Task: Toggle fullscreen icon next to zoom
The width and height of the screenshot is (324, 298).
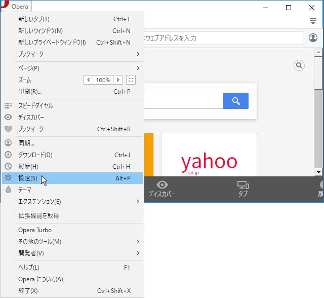Action: 131,80
